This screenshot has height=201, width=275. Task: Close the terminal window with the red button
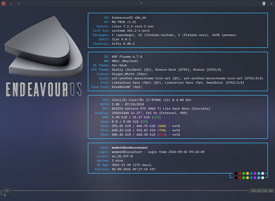4,3
